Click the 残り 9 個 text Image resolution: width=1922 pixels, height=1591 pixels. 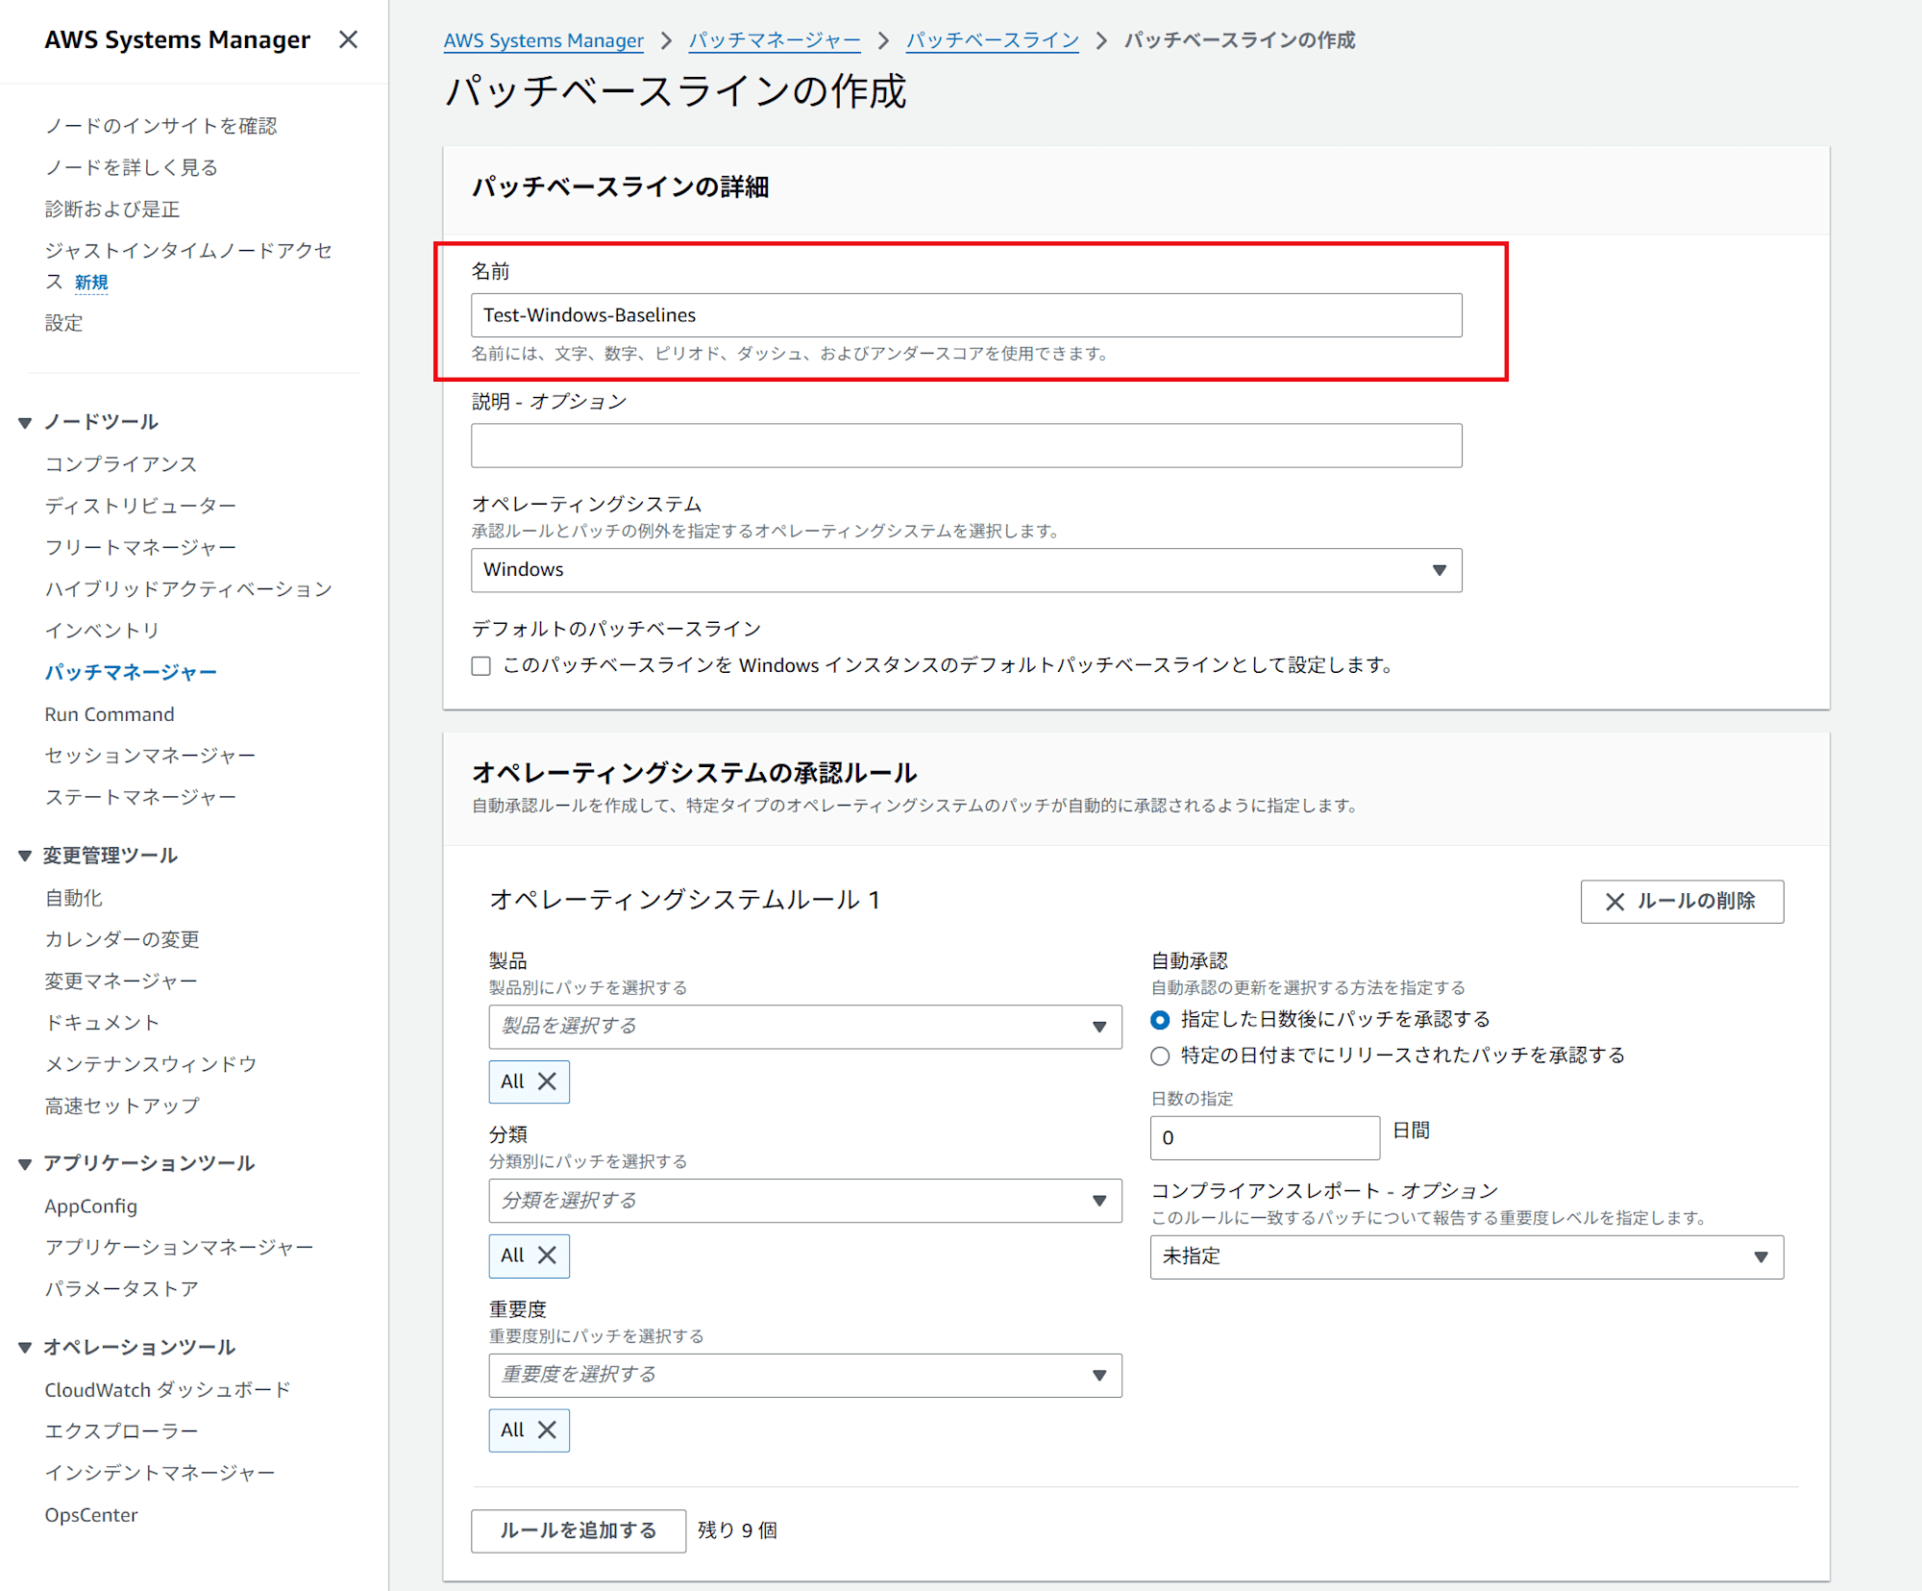(737, 1530)
